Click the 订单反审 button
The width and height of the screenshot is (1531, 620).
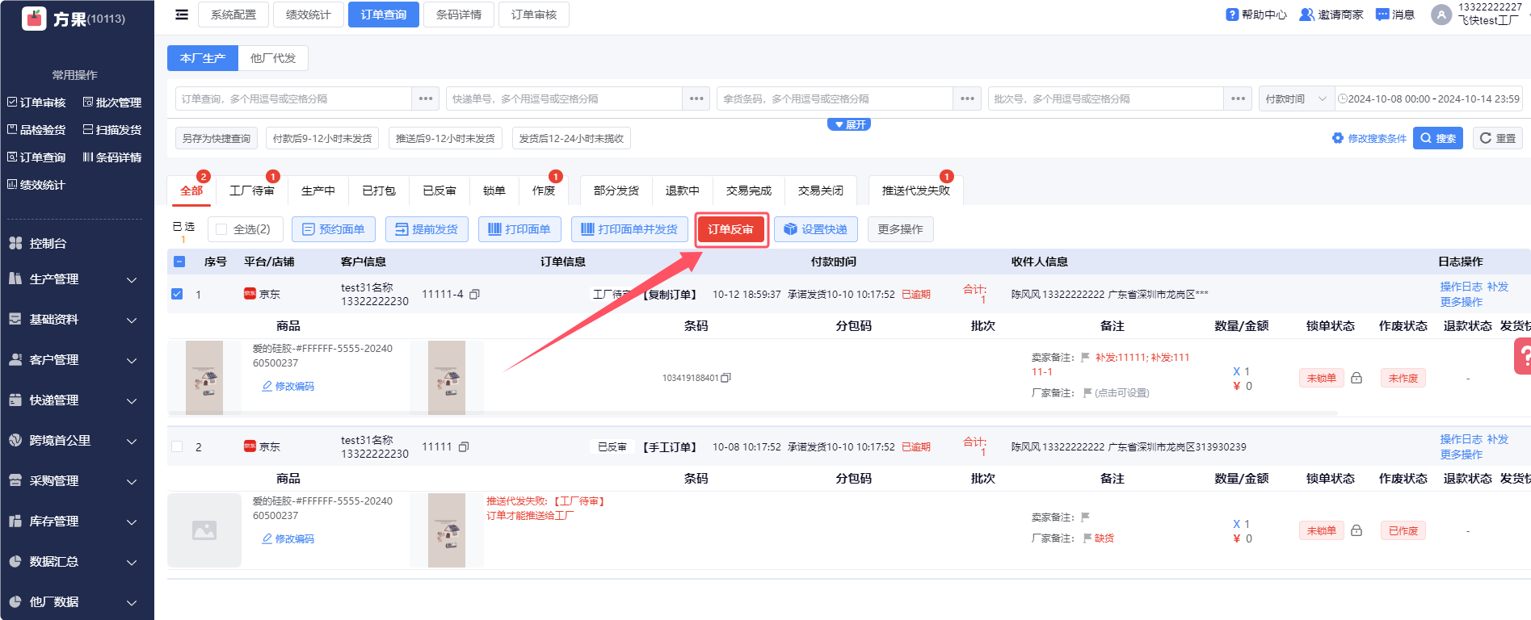tap(730, 229)
